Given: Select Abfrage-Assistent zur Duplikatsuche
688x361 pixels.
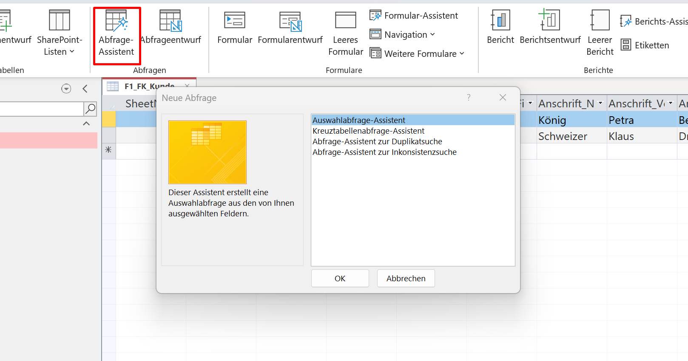Looking at the screenshot, I should [x=377, y=142].
